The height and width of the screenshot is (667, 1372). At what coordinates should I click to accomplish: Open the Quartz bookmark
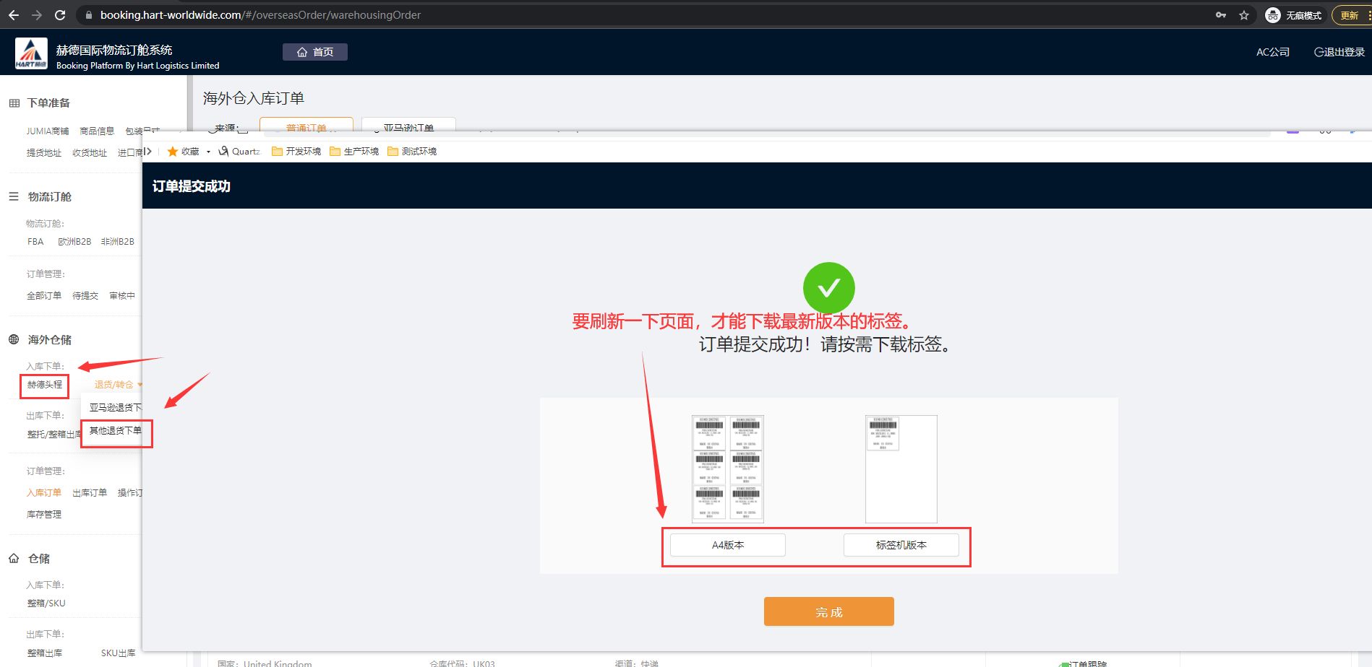click(239, 152)
